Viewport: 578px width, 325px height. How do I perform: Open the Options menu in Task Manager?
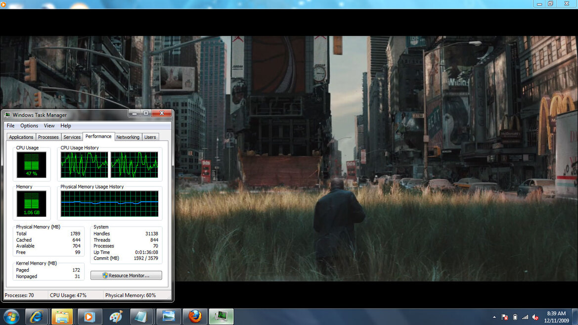click(x=29, y=126)
